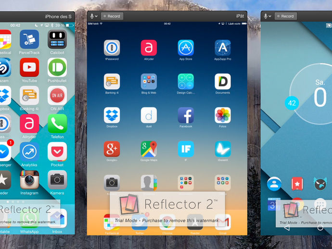This screenshot has height=249, width=332.
Task: Open Pocket app on iPhone window
Action: (x=57, y=152)
